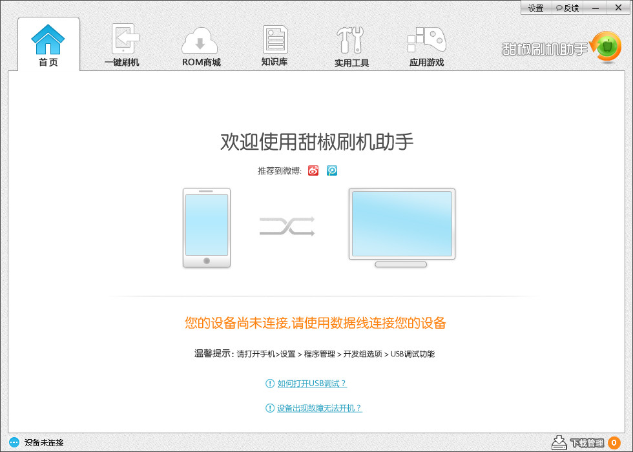Open the 设置 settings button

pos(535,8)
